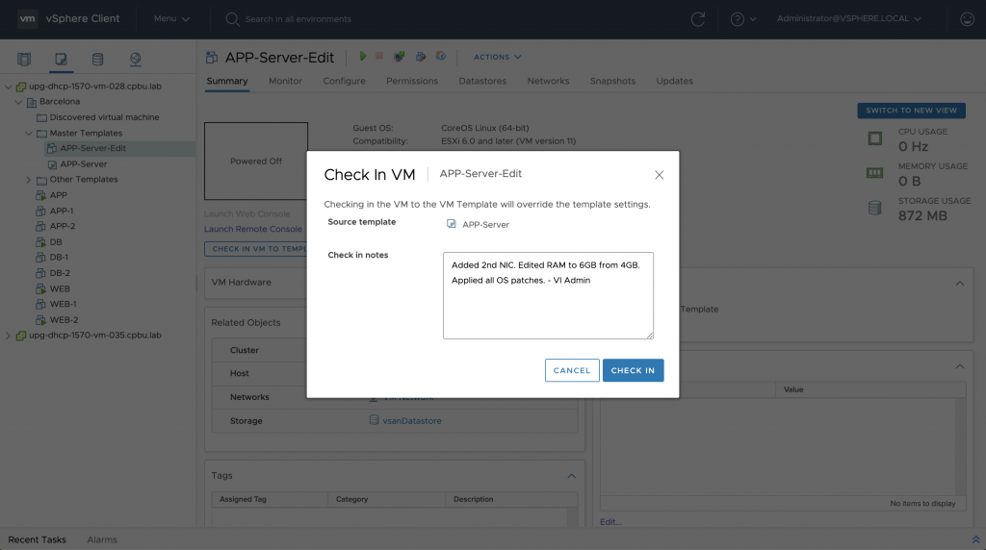Screen dimensions: 986x550
Task: Click the vm logo in header
Action: tap(27, 19)
